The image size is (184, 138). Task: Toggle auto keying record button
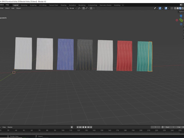point(72,127)
